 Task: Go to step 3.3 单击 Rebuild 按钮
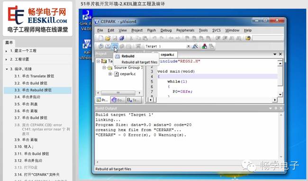[x=37, y=90]
